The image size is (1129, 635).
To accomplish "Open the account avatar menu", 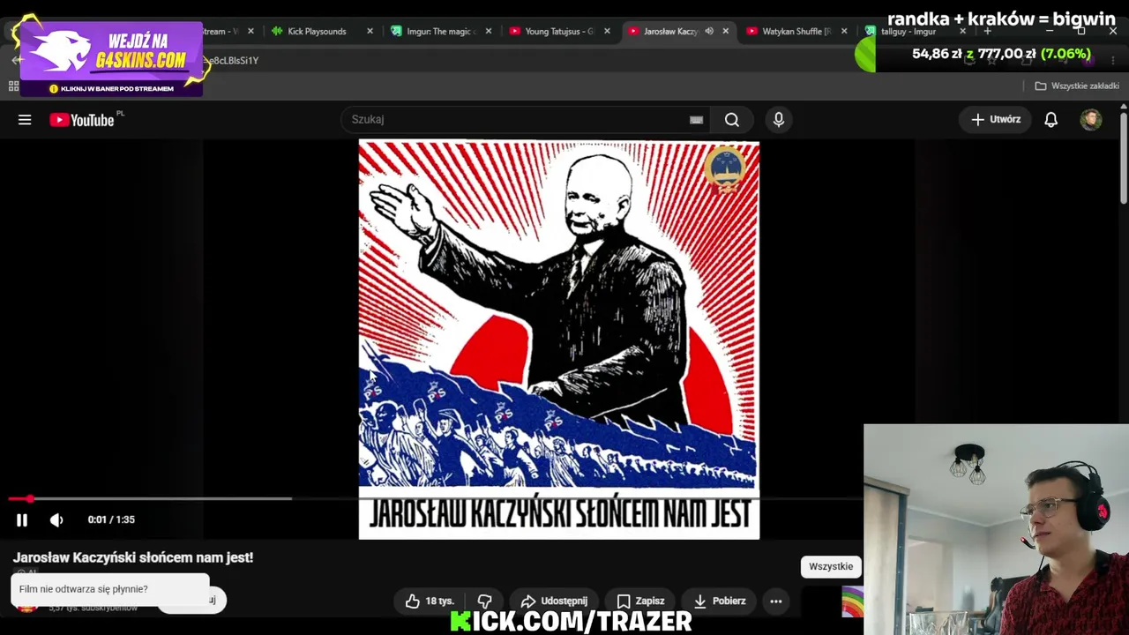I will pos(1091,120).
